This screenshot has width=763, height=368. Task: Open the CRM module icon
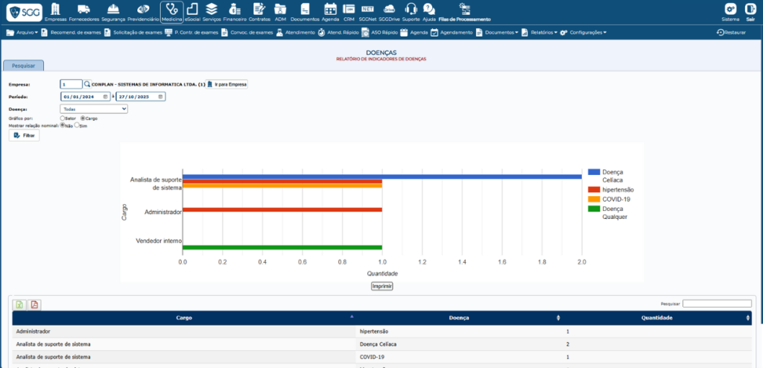[349, 12]
